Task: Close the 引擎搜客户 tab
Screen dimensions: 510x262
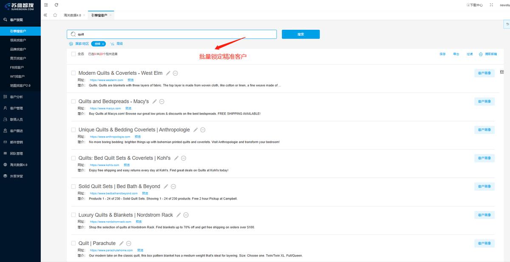Action: point(110,15)
